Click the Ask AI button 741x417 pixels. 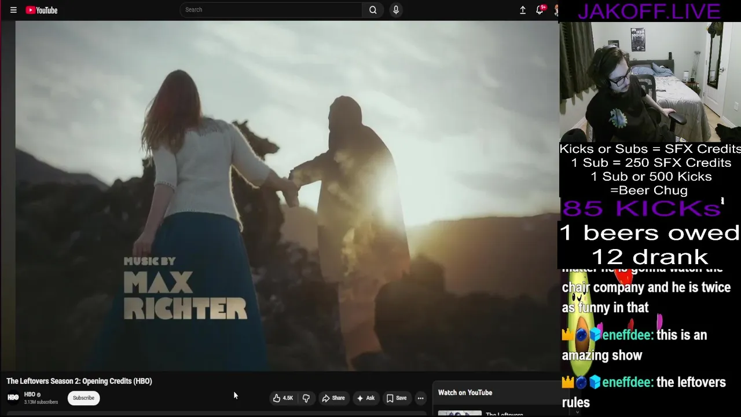[x=366, y=398]
